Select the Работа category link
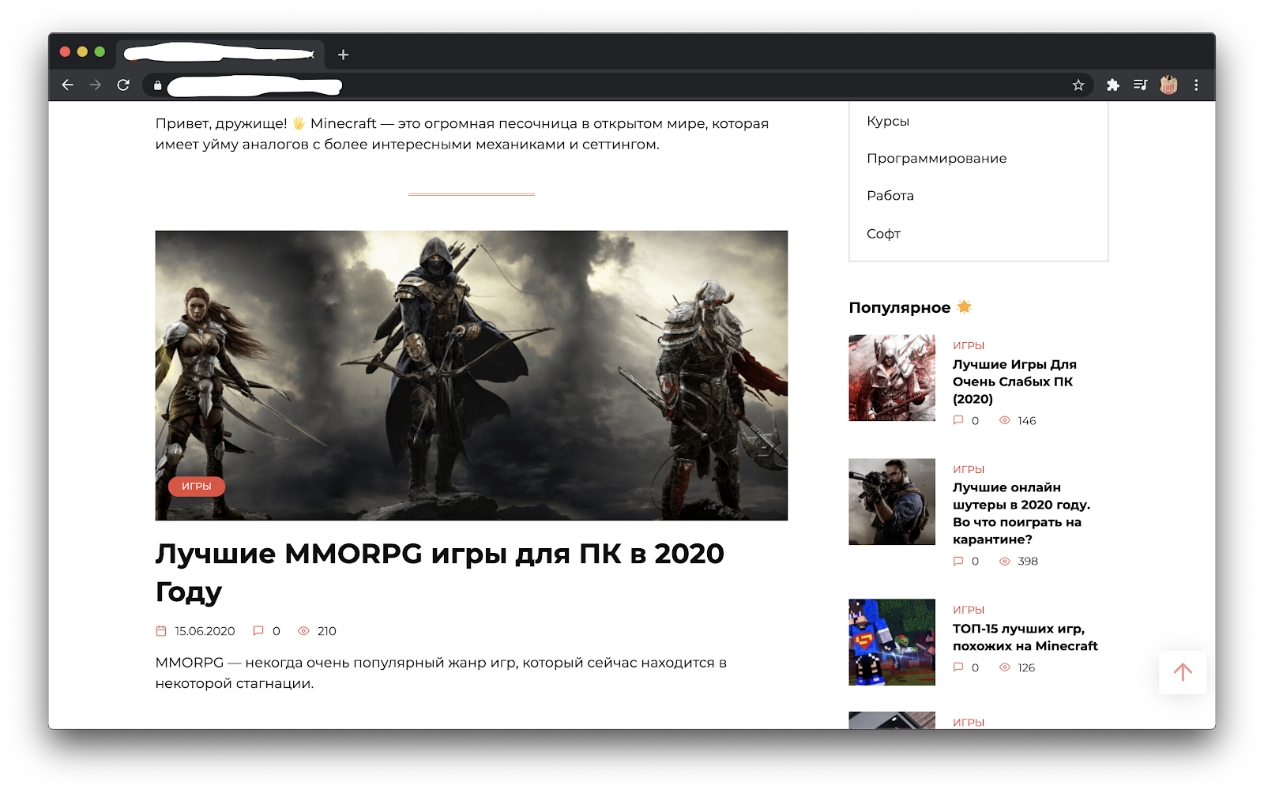This screenshot has width=1264, height=793. [x=890, y=196]
